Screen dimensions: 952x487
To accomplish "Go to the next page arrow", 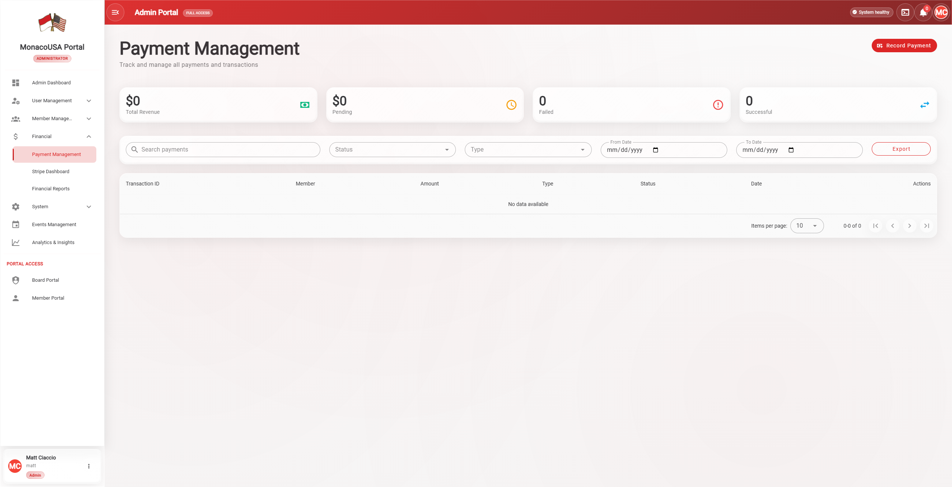I will click(x=909, y=226).
